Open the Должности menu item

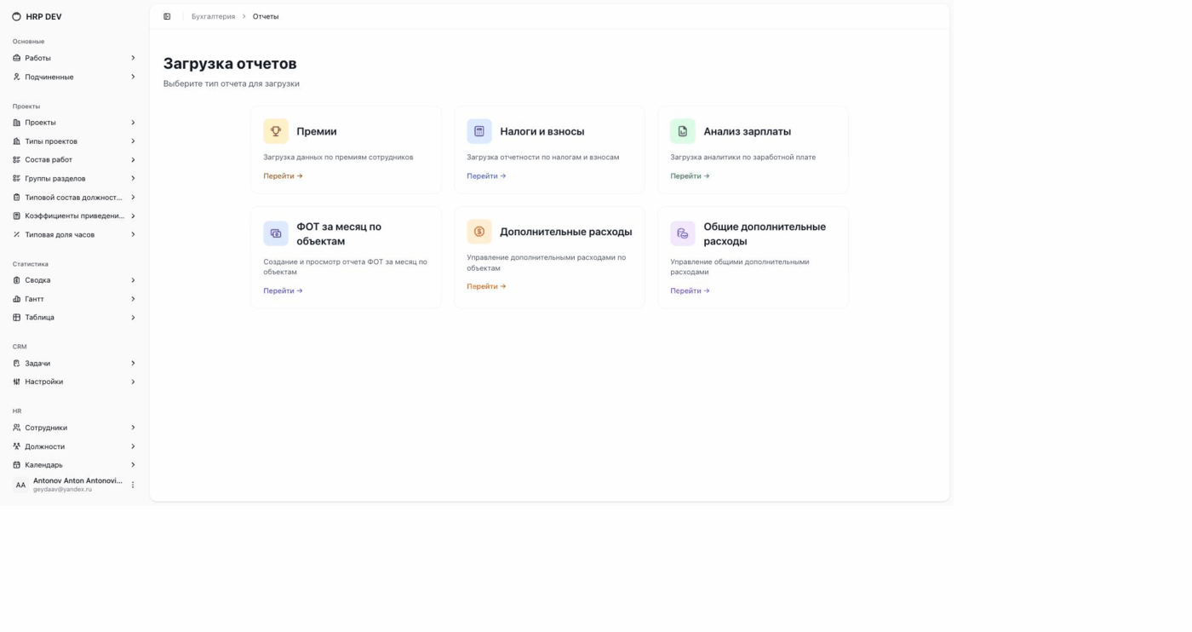[75, 446]
